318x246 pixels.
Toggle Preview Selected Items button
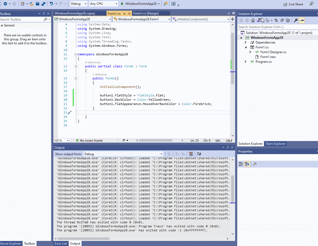302,20
